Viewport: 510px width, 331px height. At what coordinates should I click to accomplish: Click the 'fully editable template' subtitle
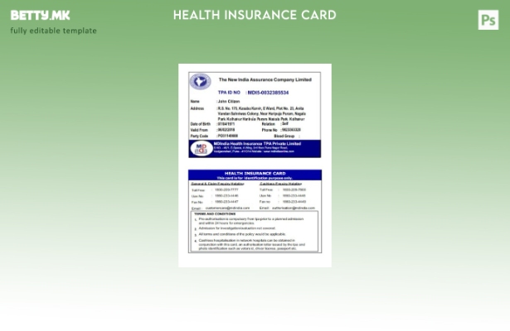tap(53, 31)
